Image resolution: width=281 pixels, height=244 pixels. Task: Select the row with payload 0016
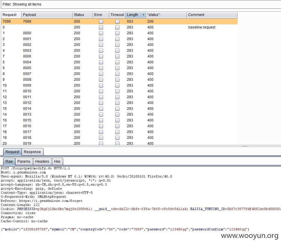(119, 126)
